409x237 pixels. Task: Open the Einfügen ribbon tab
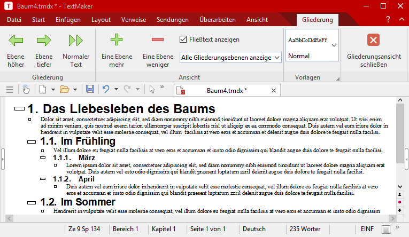tap(68, 20)
